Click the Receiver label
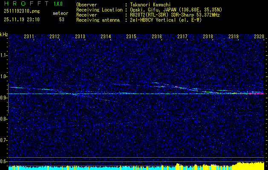This screenshot has height=170, width=268. 86,15
